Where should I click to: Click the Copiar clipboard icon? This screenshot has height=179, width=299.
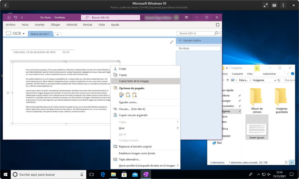tap(115, 75)
